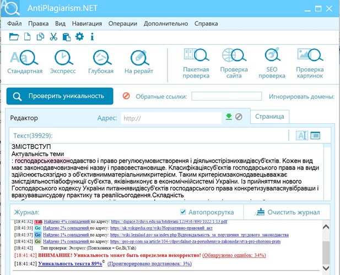
Task: Switch to the Редактор tab
Action: click(24, 118)
